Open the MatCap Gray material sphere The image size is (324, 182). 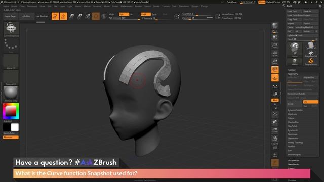(11, 94)
